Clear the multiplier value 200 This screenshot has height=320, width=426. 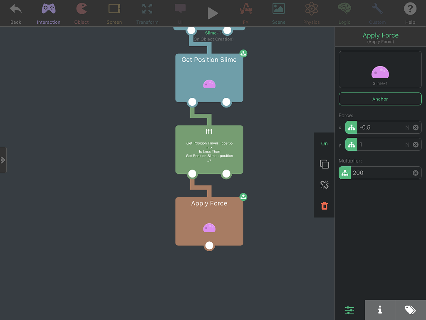tap(416, 173)
